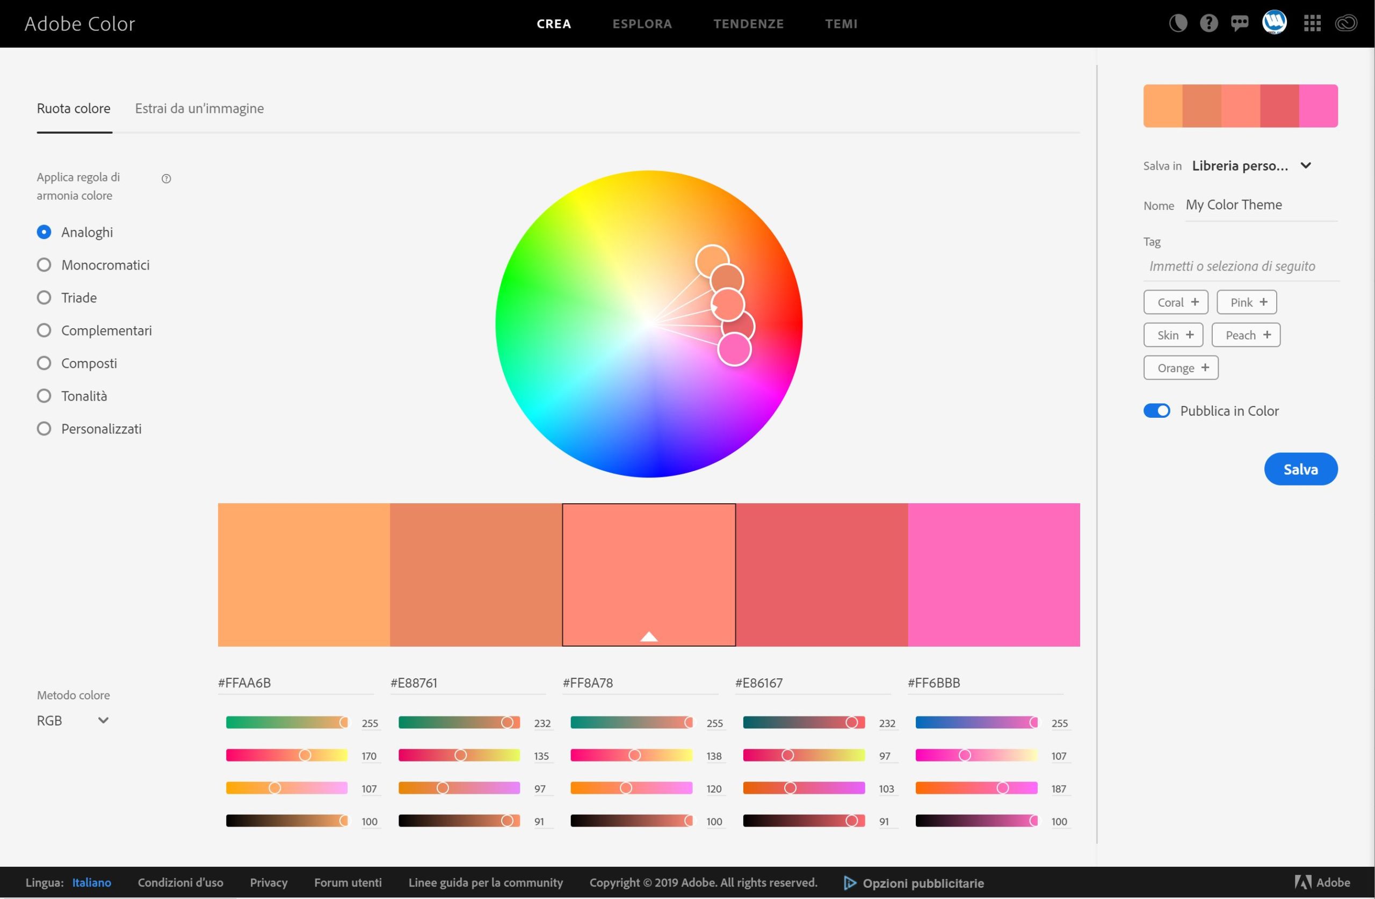This screenshot has width=1375, height=899.
Task: Edit the hex field #FF6BBB
Action: (x=985, y=683)
